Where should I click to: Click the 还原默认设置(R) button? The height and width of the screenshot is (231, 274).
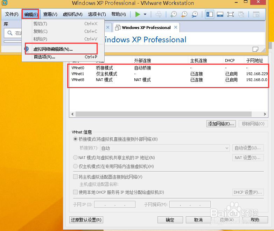(86, 220)
